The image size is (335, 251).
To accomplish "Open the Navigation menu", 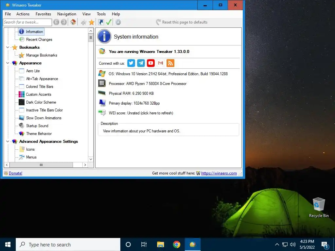I will coord(67,14).
